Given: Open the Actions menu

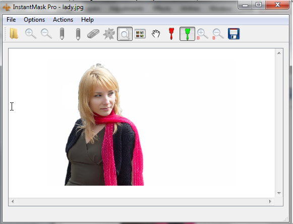Looking at the screenshot, I should 63,20.
